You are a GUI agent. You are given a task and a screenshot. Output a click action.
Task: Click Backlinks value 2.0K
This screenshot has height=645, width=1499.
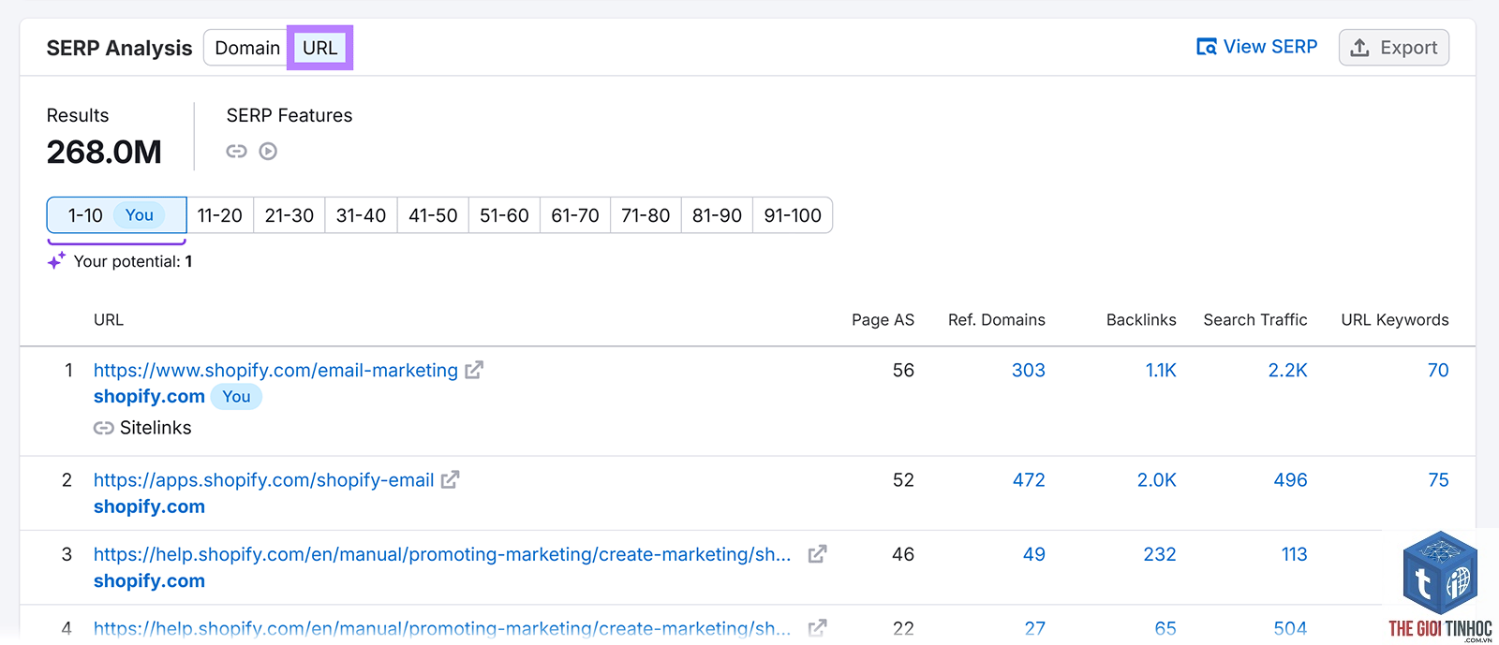click(1157, 480)
